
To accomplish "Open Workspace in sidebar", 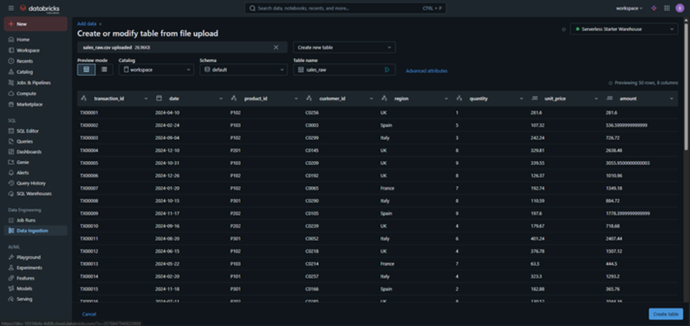I will tap(36, 50).
